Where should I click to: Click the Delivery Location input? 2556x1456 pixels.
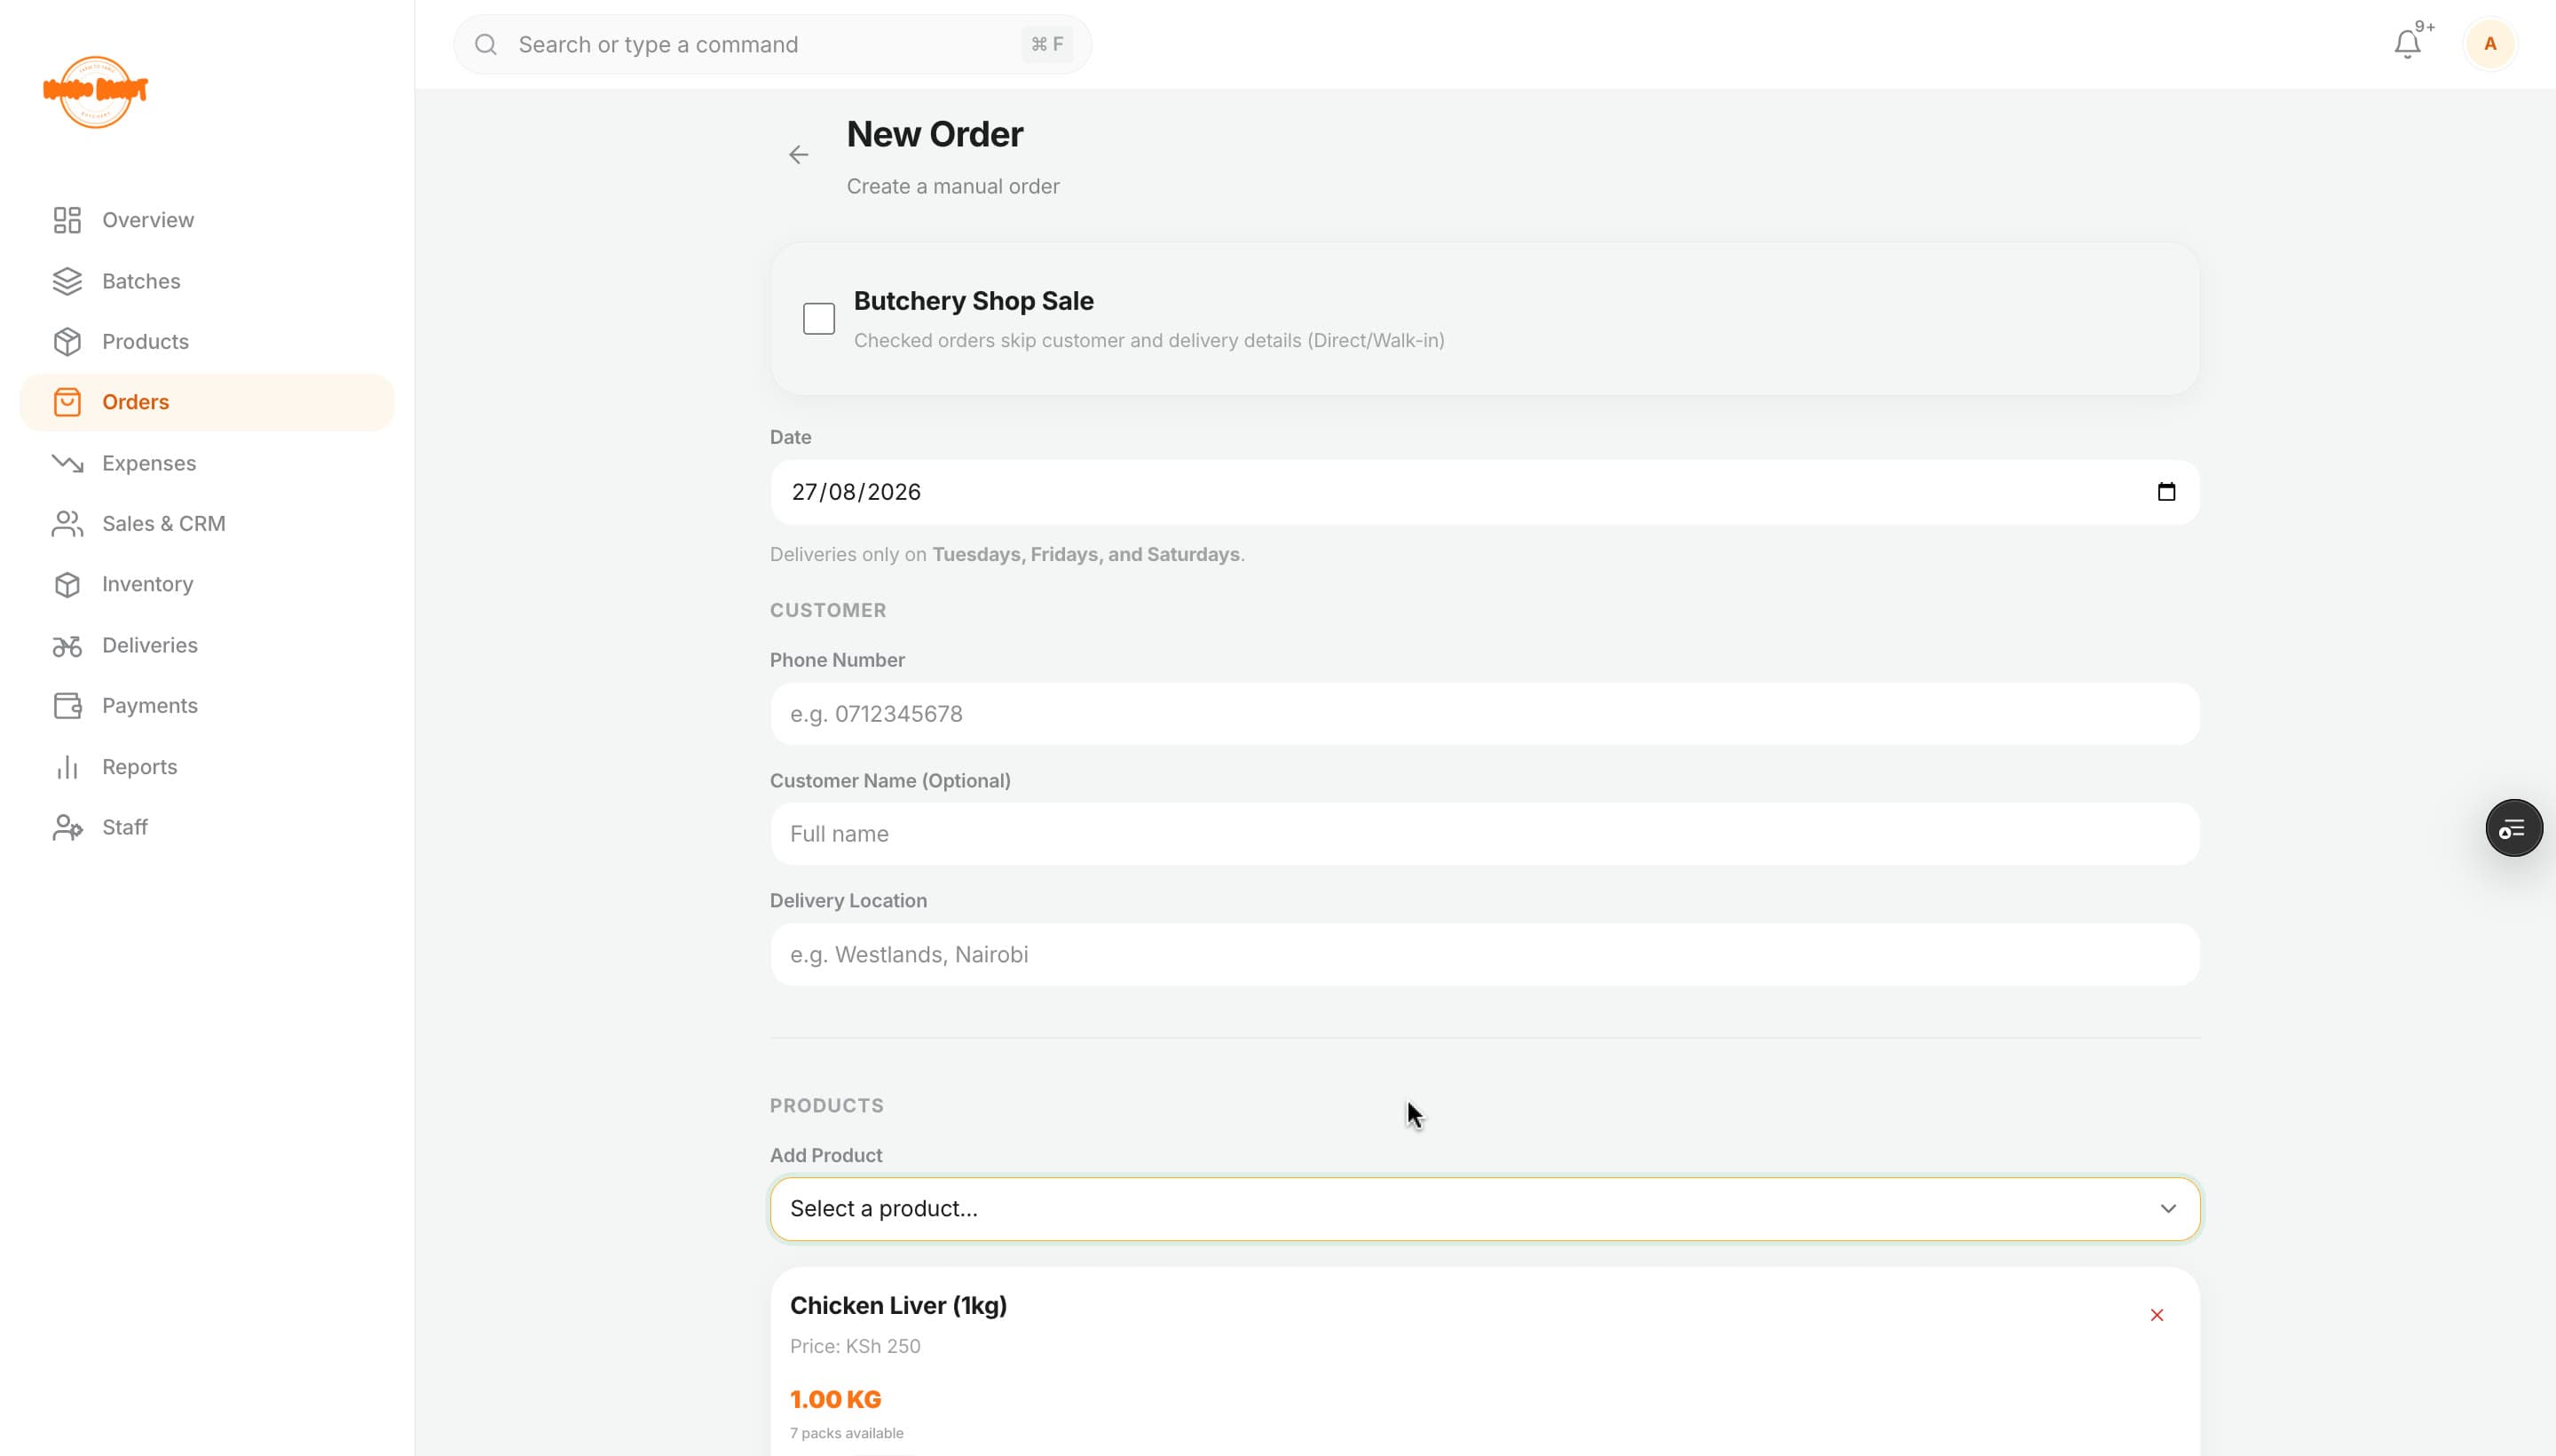(1485, 955)
